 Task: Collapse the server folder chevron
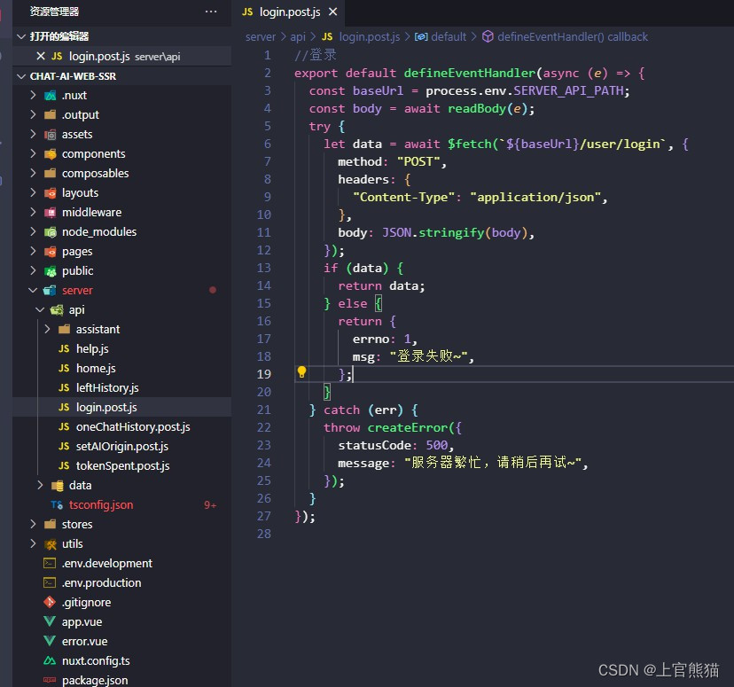[x=33, y=290]
